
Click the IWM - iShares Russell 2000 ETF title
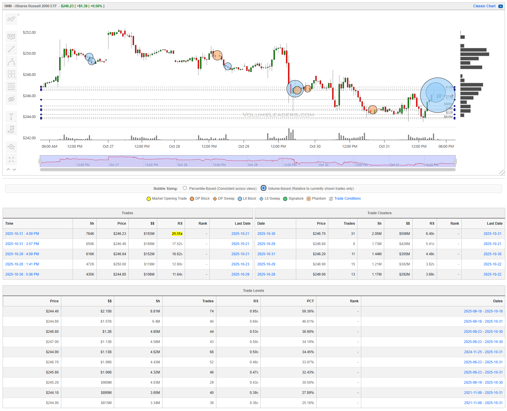(x=30, y=6)
